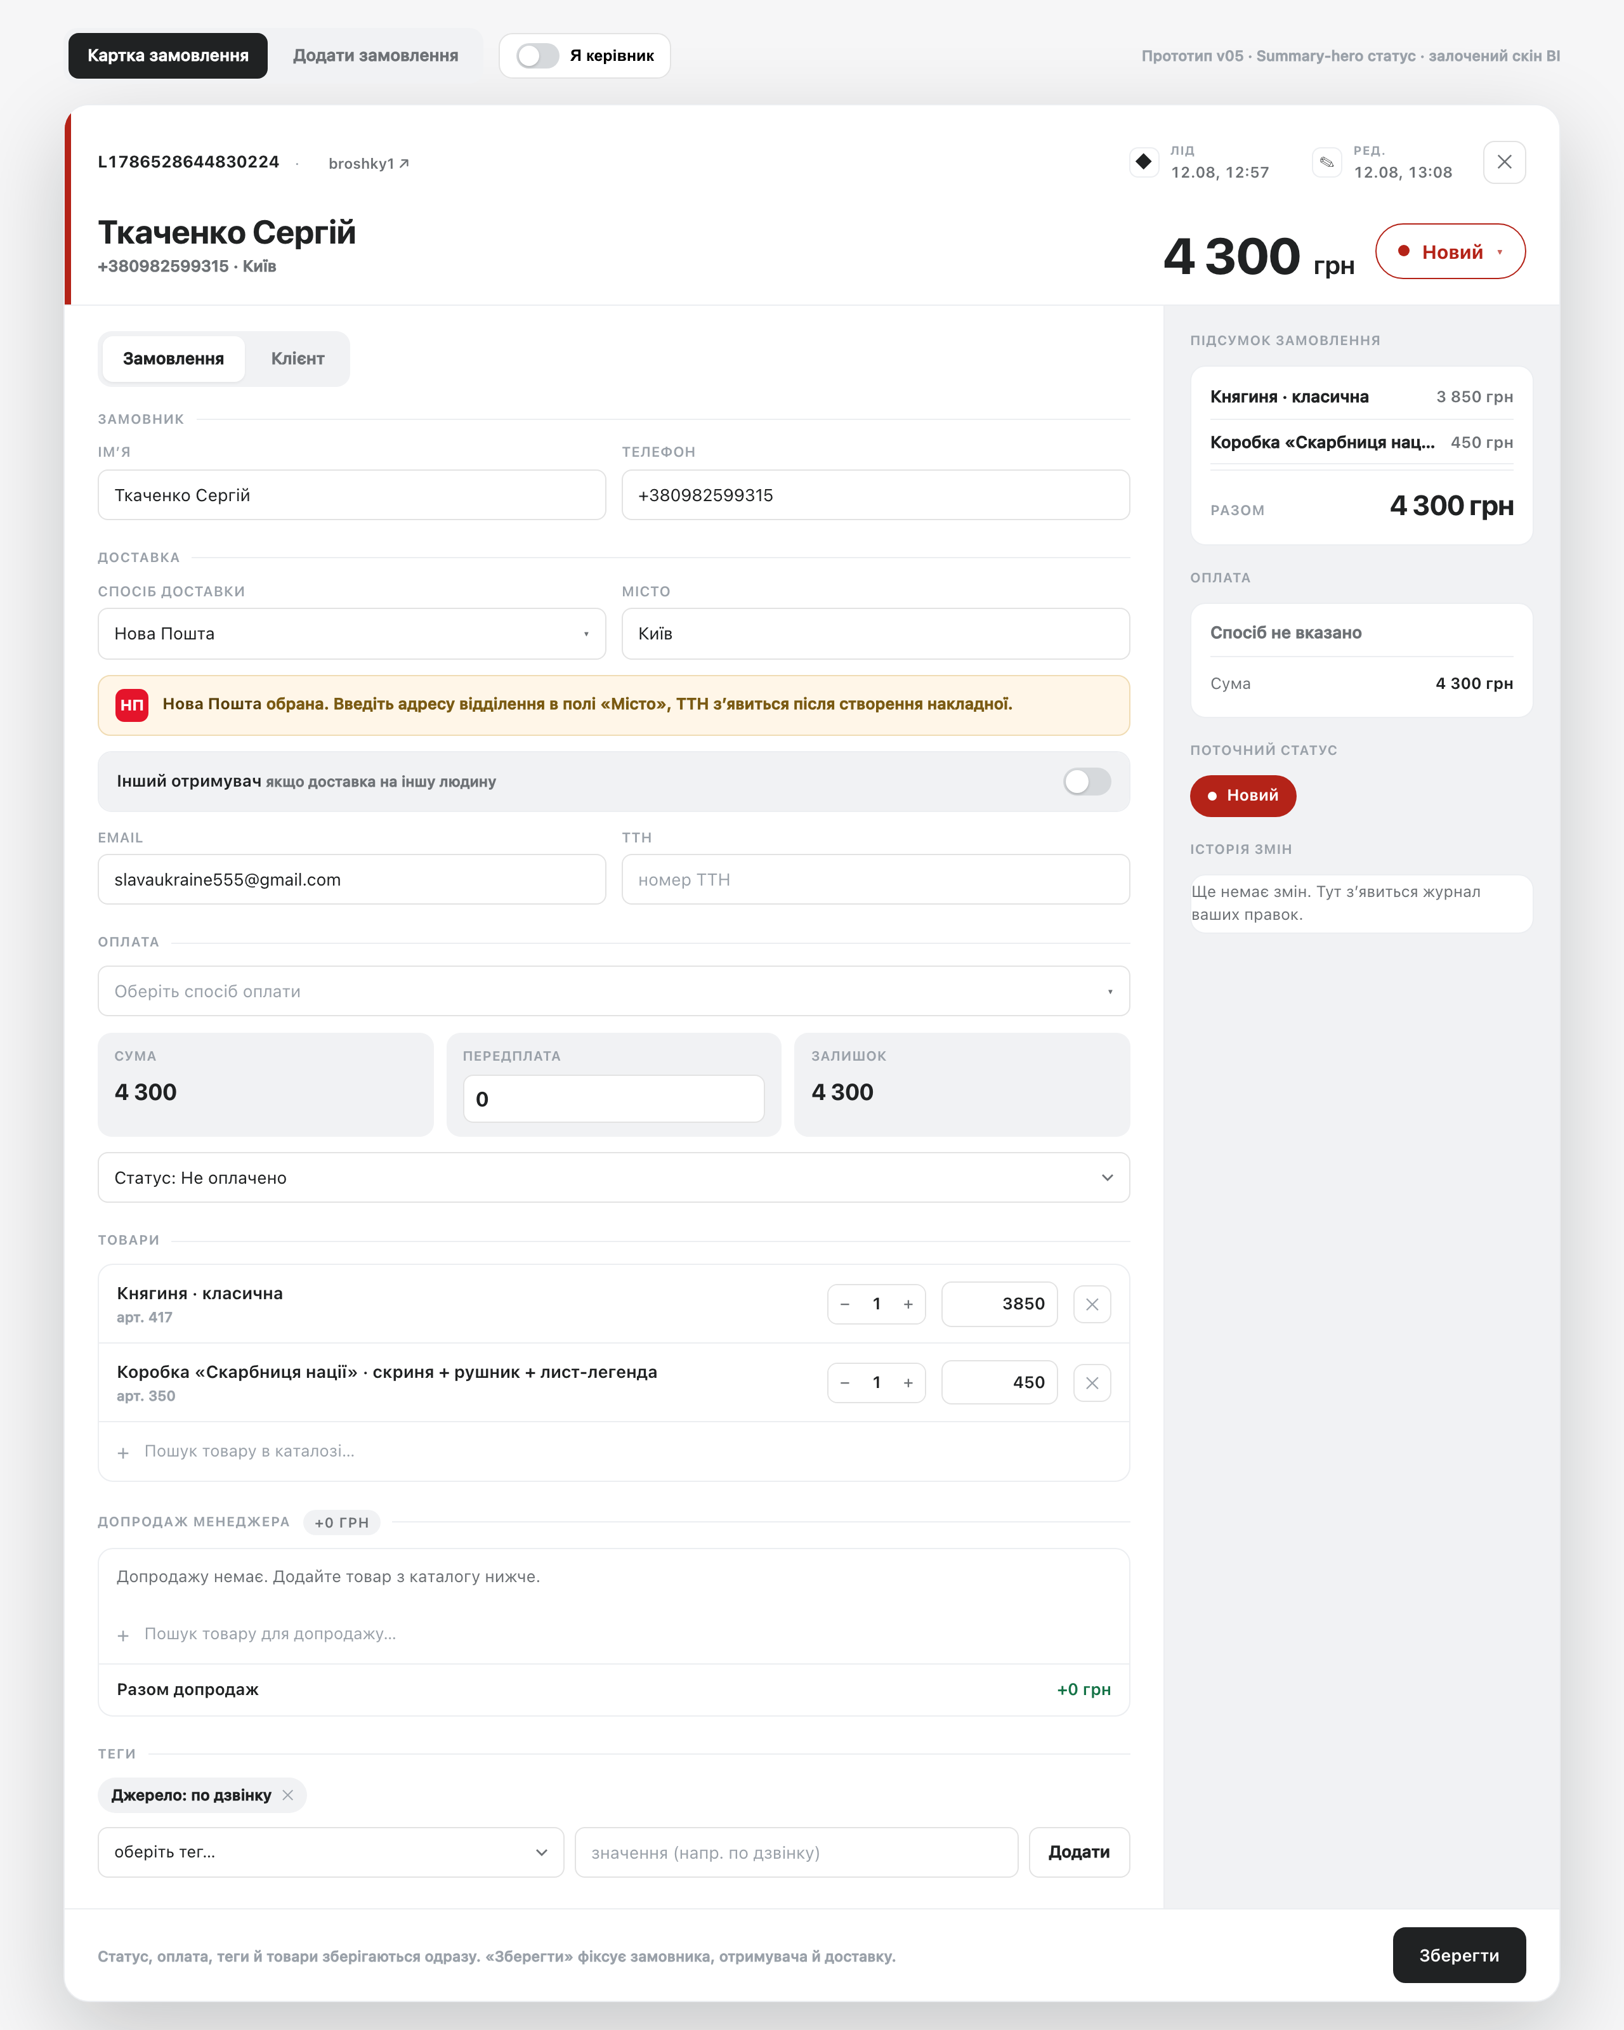
Task: Open the 'оберіть тег...' dropdown
Action: coord(331,1852)
